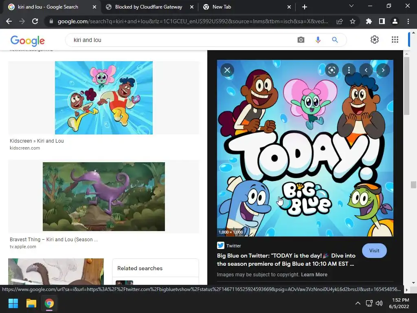Open Windows Start menu
This screenshot has width=417, height=313.
[13, 303]
